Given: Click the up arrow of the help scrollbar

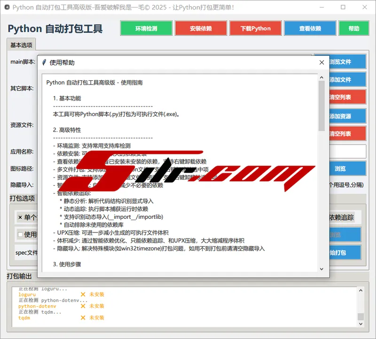Looking at the screenshot, I should (321, 77).
